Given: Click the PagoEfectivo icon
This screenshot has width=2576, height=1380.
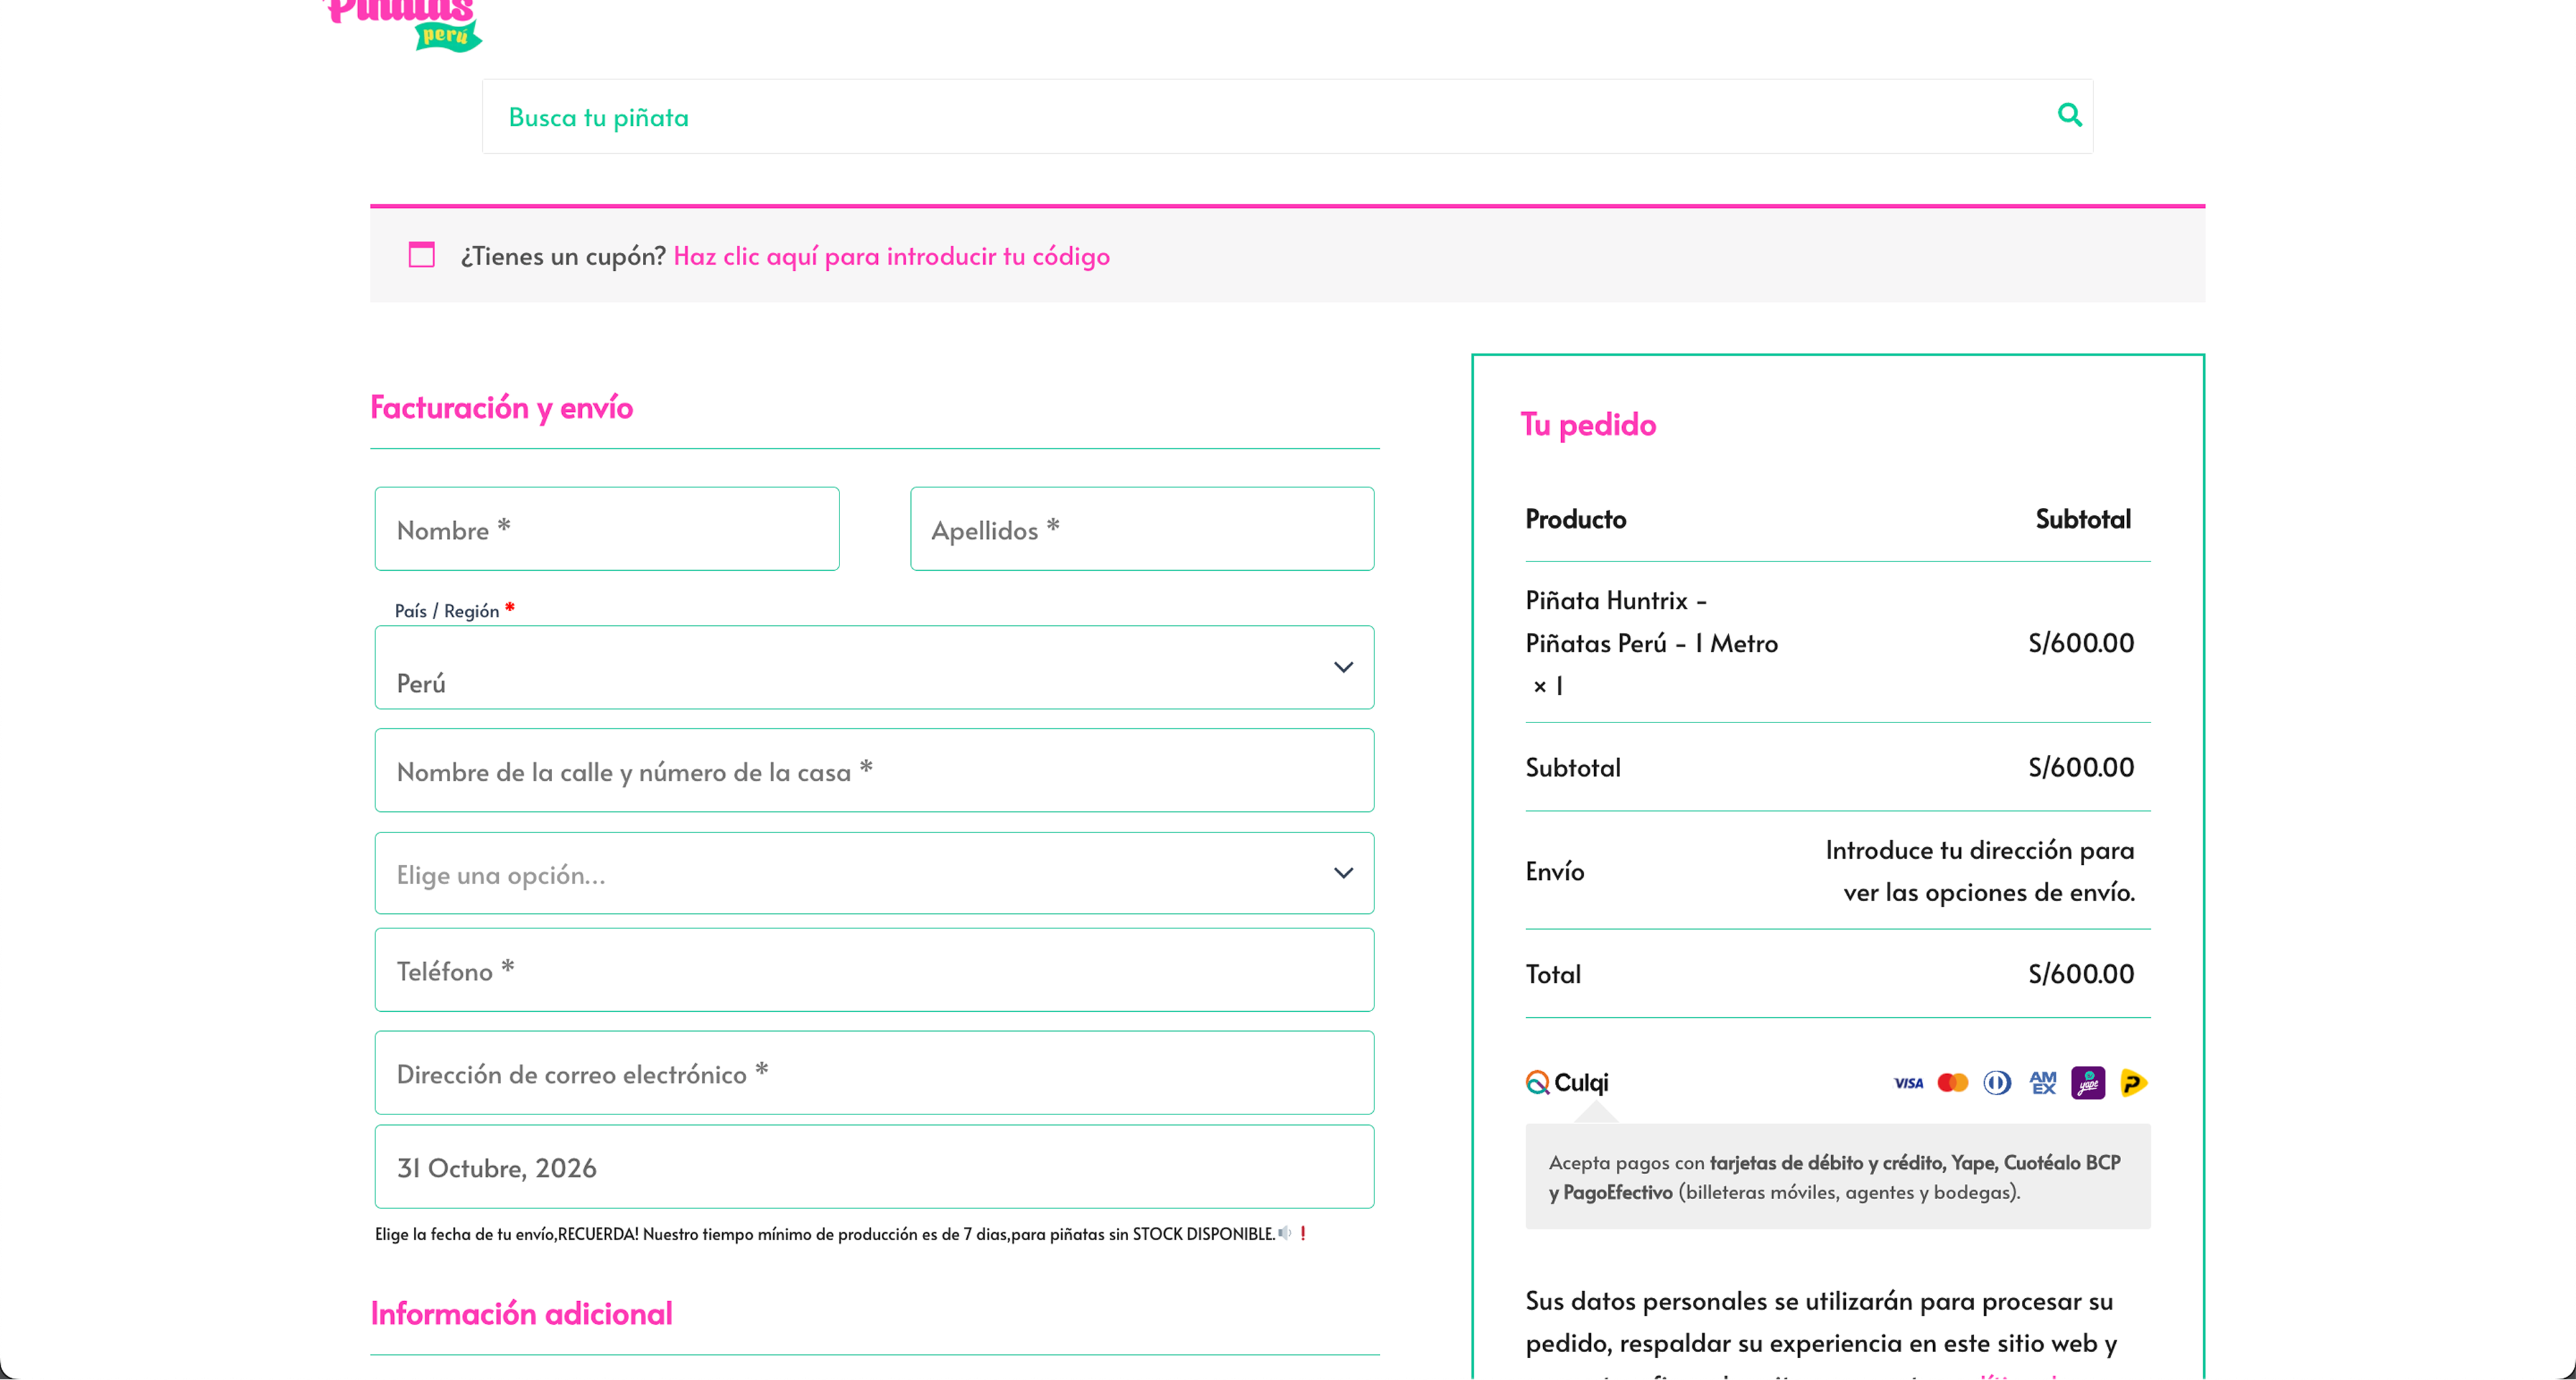Looking at the screenshot, I should coord(2133,1082).
